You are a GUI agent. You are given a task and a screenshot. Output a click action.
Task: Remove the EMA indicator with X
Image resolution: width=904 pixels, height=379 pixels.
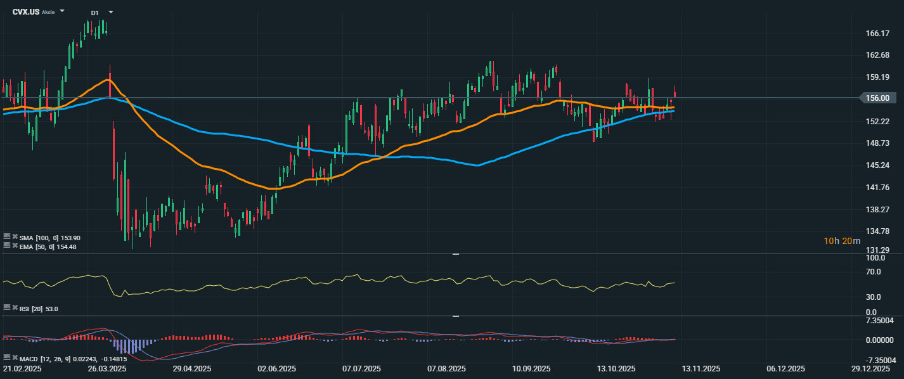pyautogui.click(x=15, y=245)
